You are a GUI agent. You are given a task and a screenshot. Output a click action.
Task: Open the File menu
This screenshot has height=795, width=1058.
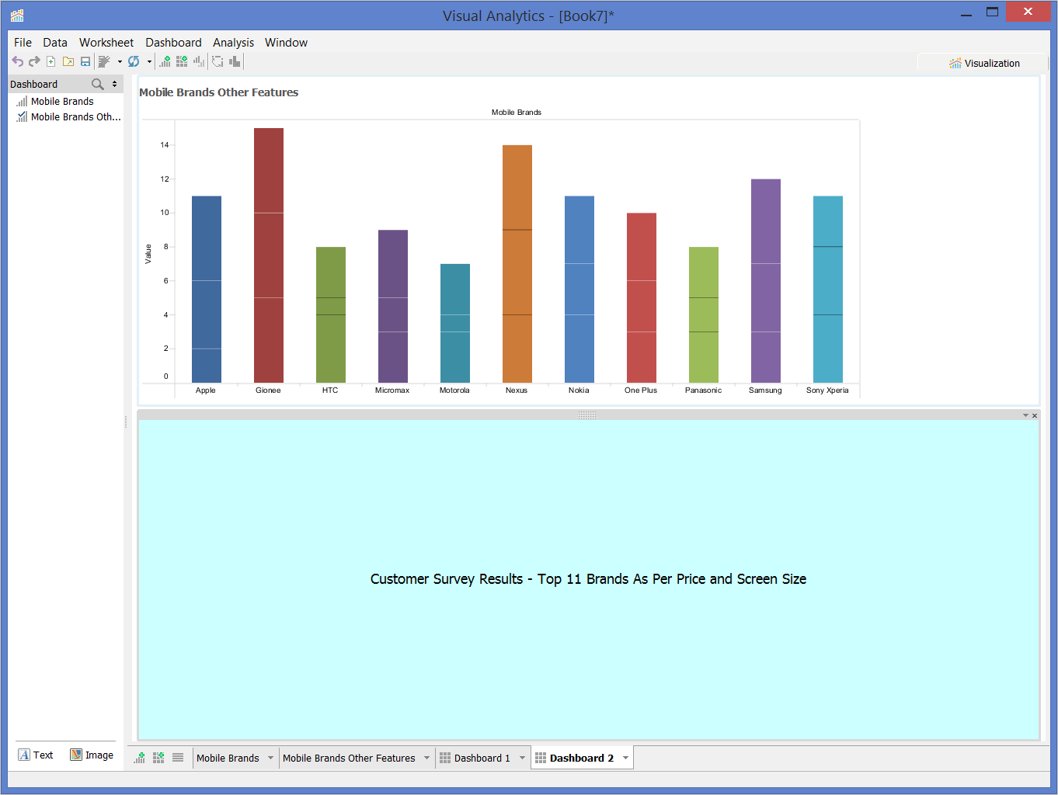point(23,43)
